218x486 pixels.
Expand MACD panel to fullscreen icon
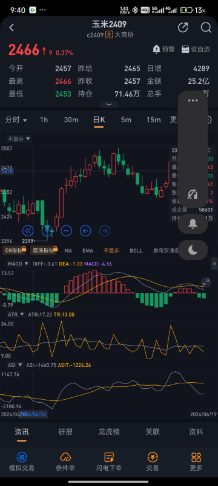click(206, 282)
